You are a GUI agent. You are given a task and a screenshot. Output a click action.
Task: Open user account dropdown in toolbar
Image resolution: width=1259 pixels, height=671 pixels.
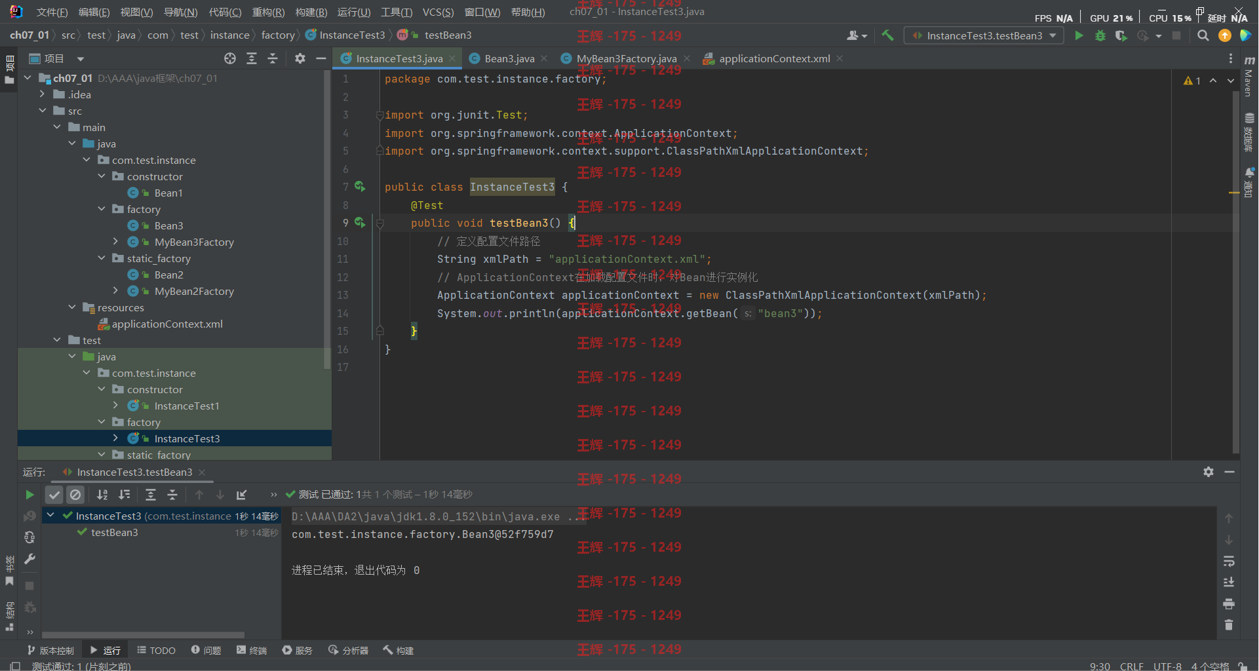click(857, 36)
